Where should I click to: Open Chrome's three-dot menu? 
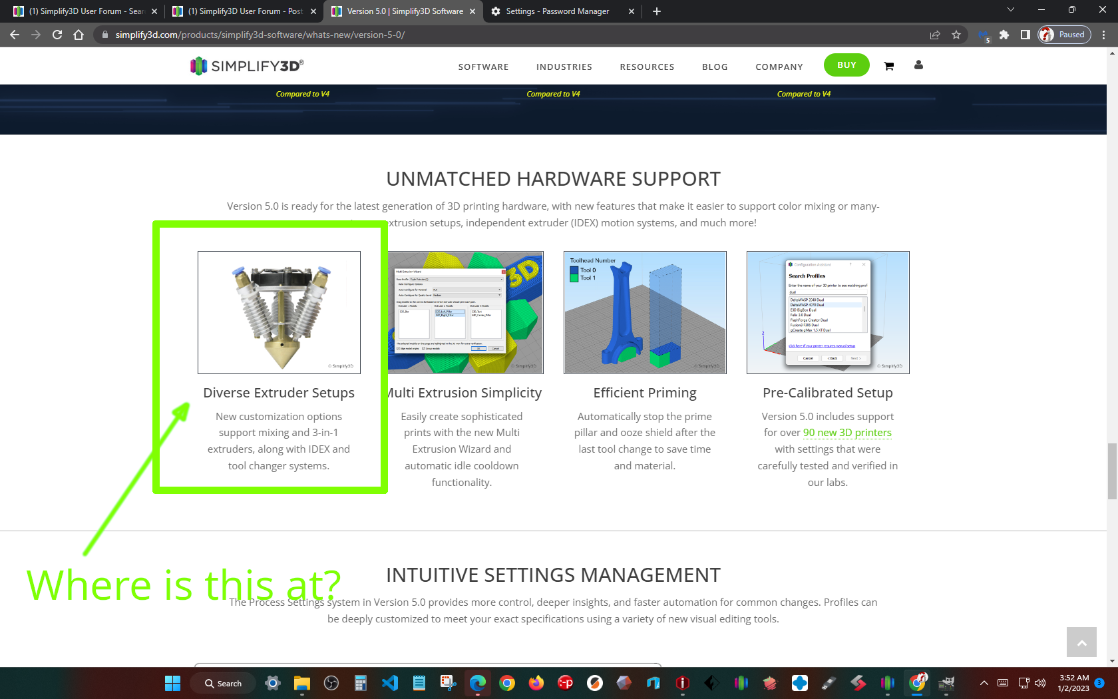[x=1104, y=35]
